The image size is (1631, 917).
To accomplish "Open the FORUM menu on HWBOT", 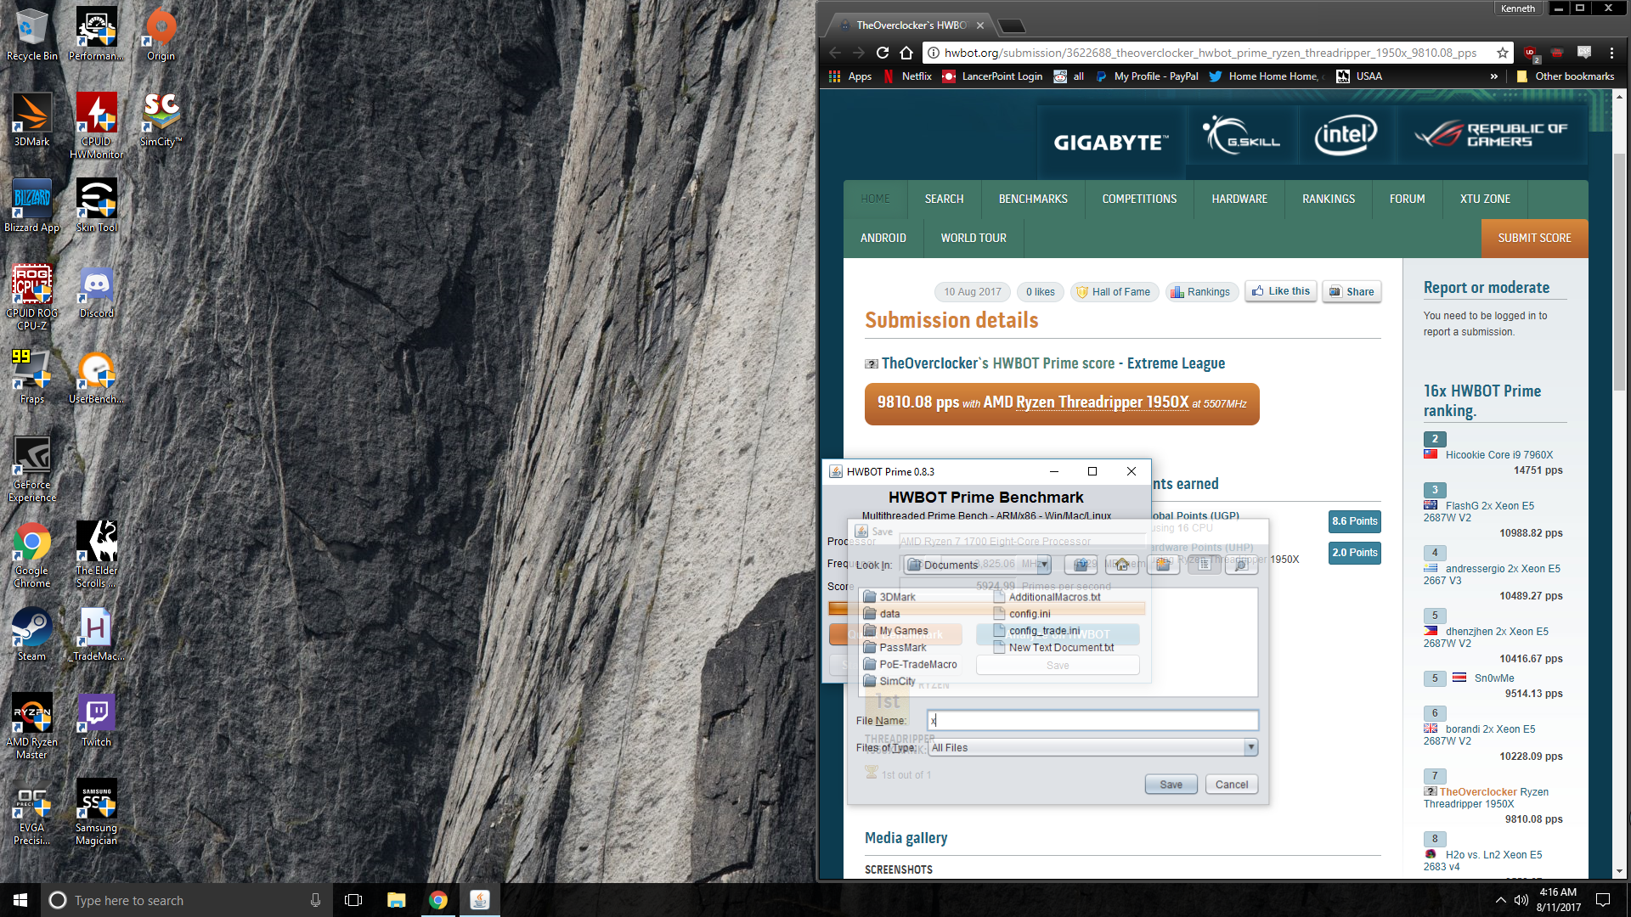I will pos(1407,199).
